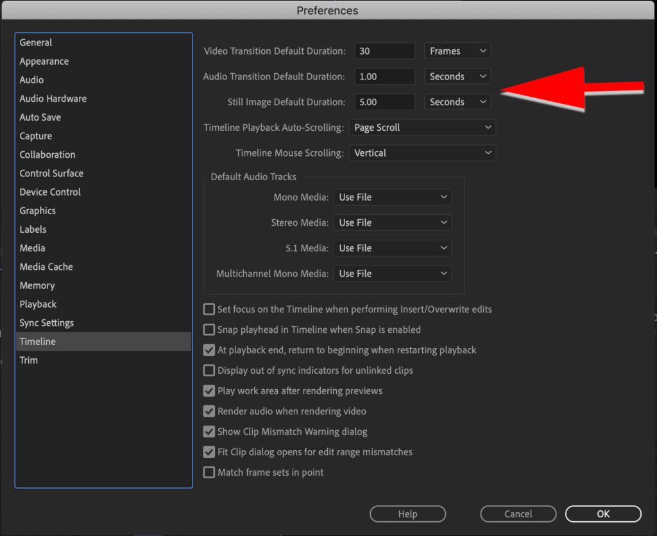
Task: Open the 5.1 Media dropdown
Action: tap(393, 248)
